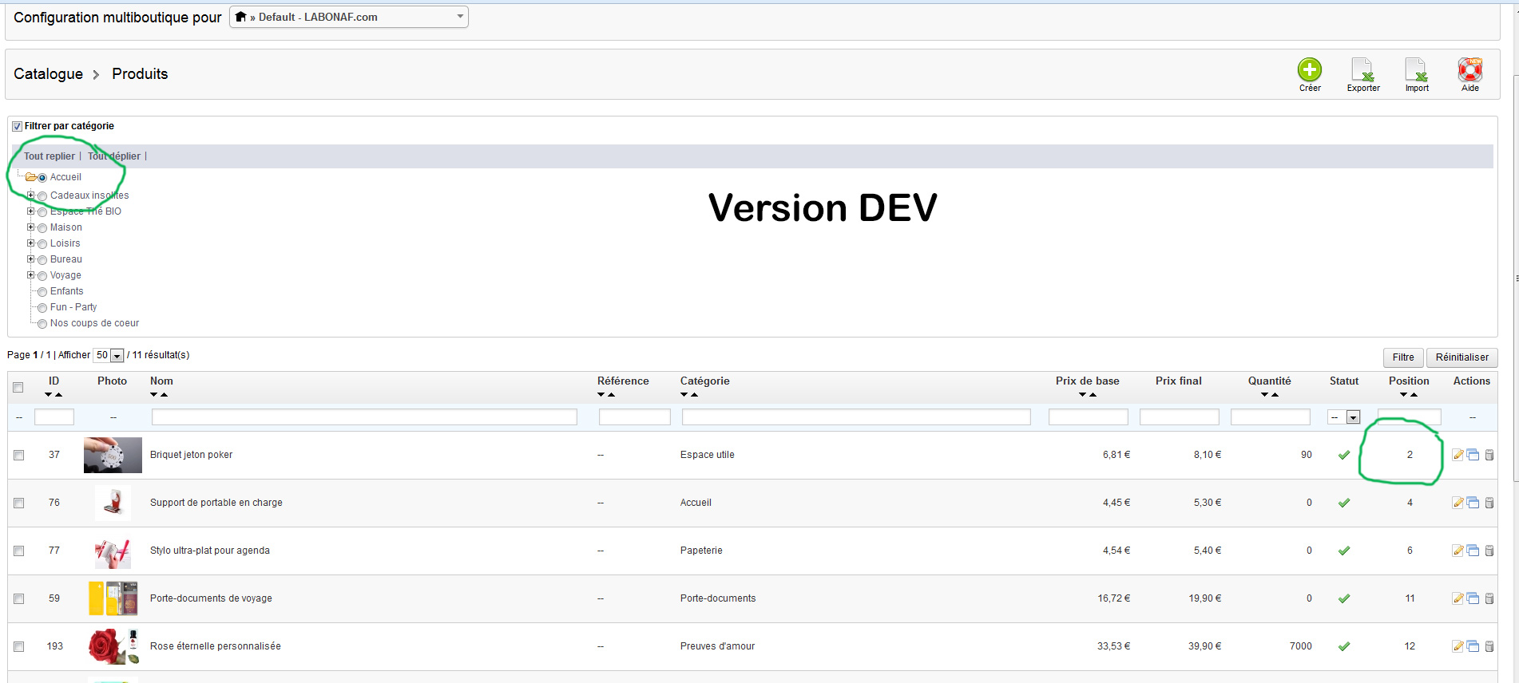Delete Stylo ultra-plat pour agenda

click(x=1489, y=551)
